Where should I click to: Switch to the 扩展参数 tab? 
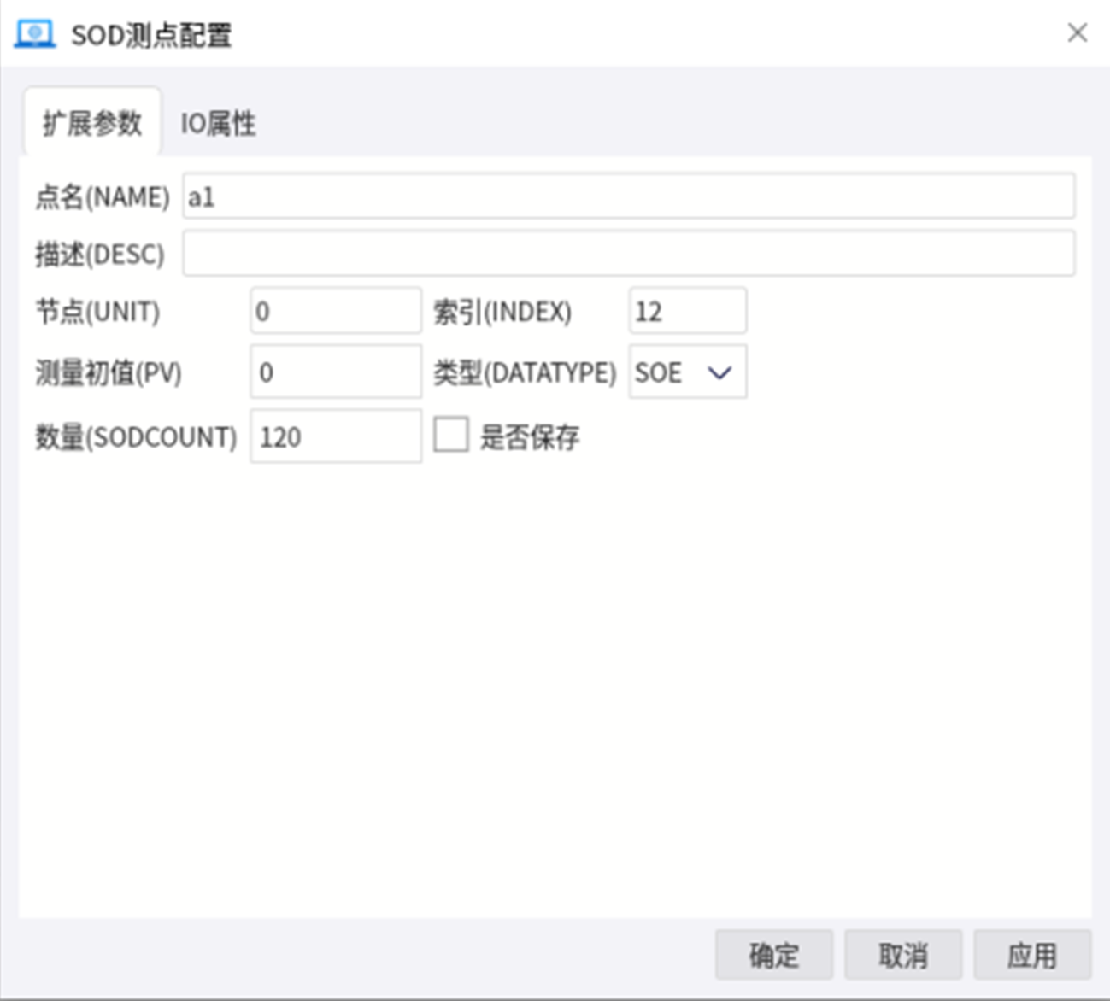coord(92,124)
